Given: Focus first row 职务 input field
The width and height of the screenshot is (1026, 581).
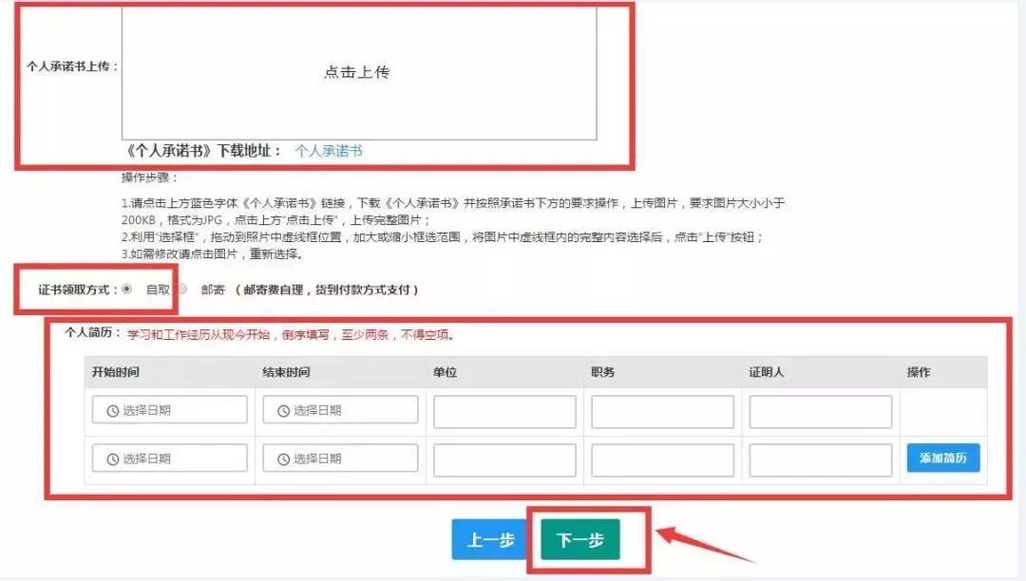Looking at the screenshot, I should pyautogui.click(x=662, y=412).
